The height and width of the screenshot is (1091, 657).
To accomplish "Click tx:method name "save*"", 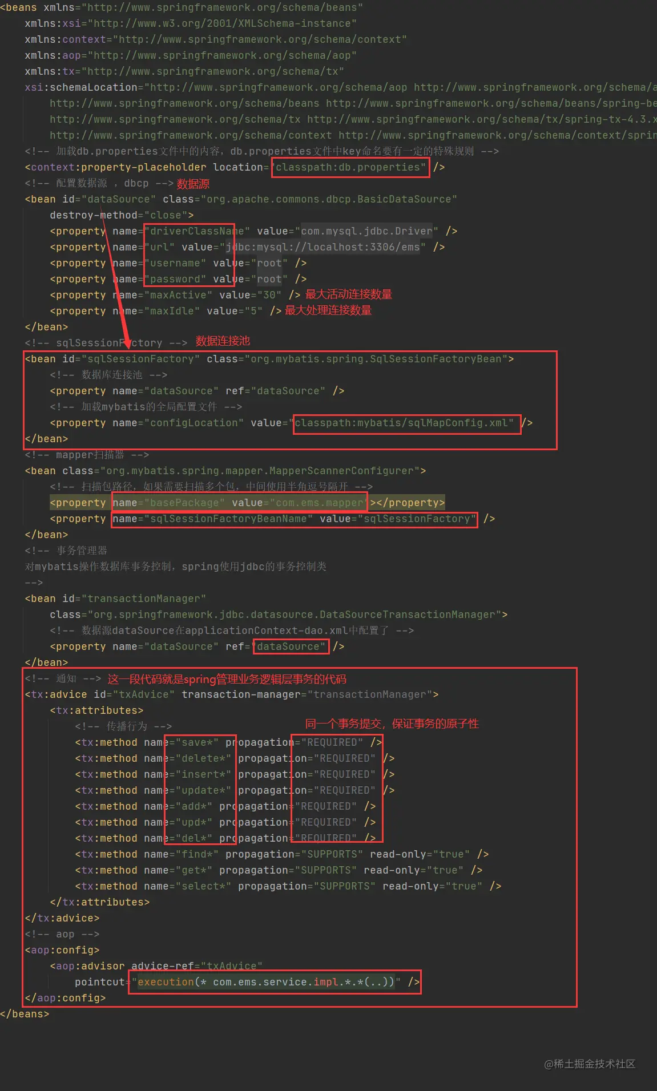I will (197, 742).
